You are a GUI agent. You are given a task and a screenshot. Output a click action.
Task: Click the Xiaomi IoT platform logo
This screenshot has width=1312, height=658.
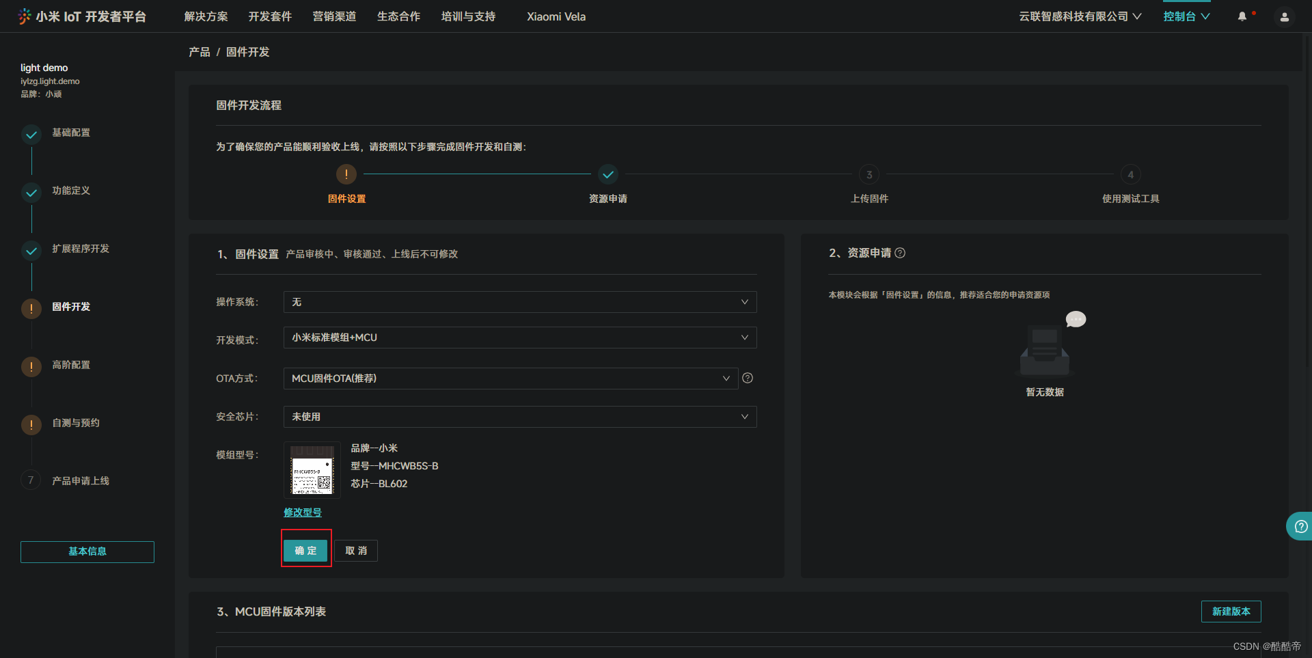pyautogui.click(x=82, y=16)
